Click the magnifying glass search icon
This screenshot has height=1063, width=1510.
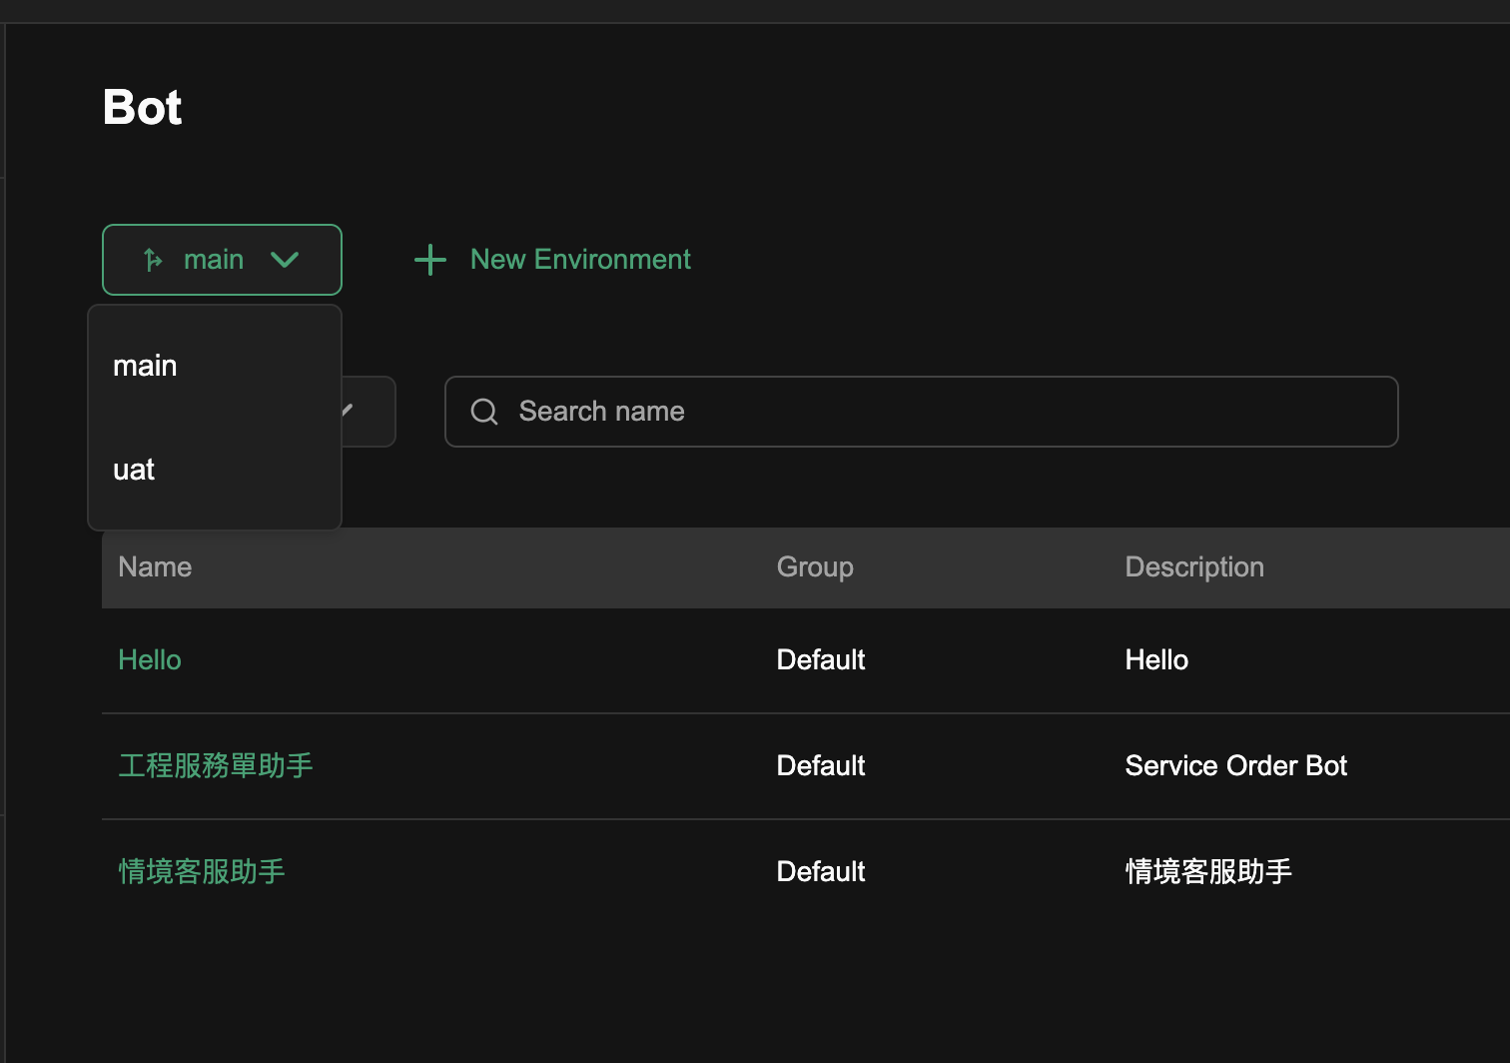(x=484, y=412)
